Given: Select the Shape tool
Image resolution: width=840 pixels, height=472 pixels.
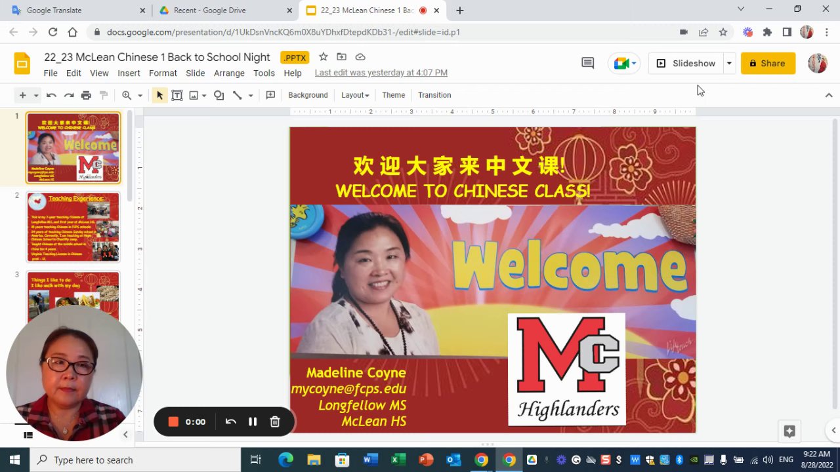Looking at the screenshot, I should pos(219,95).
